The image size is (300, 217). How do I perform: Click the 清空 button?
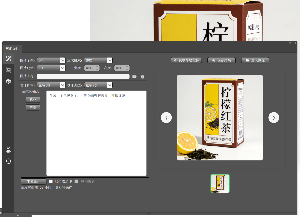[x=33, y=107]
